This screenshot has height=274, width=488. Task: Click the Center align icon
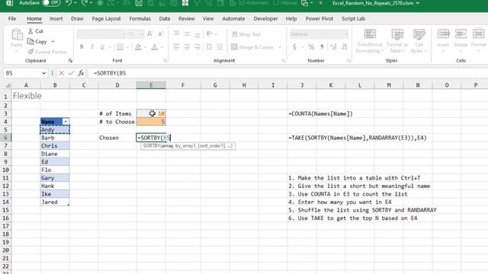[x=187, y=47]
